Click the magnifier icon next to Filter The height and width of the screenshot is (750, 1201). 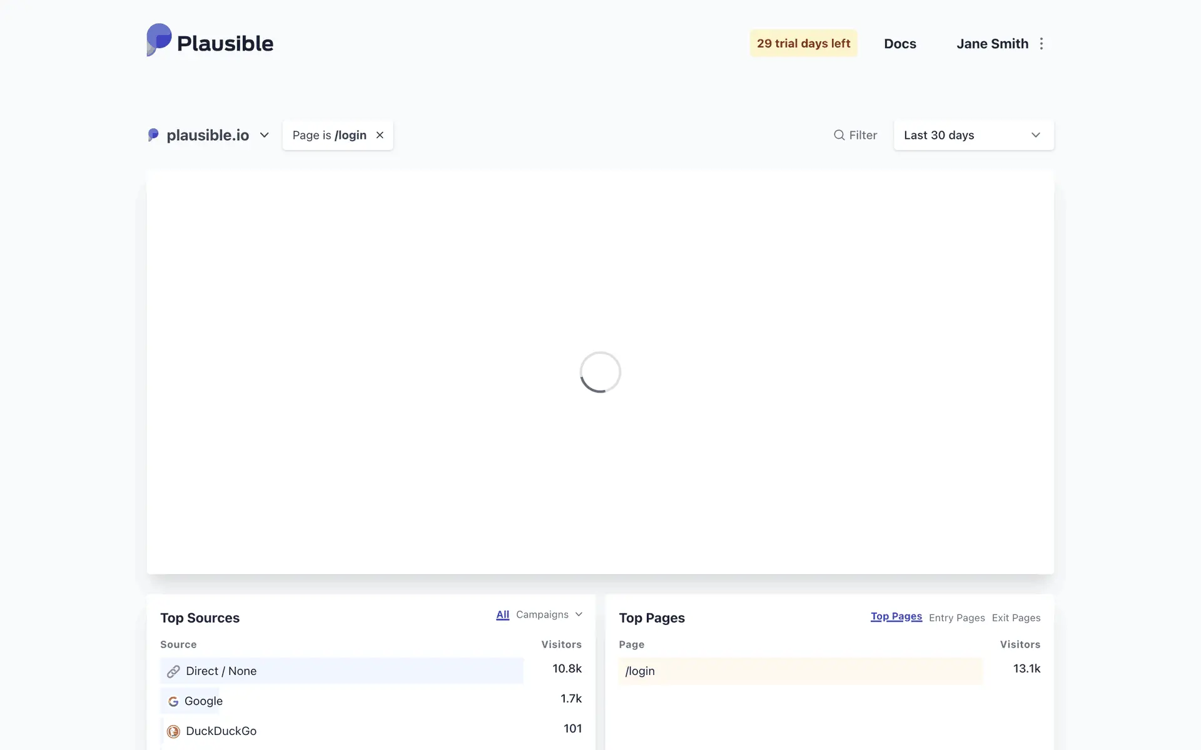[839, 135]
